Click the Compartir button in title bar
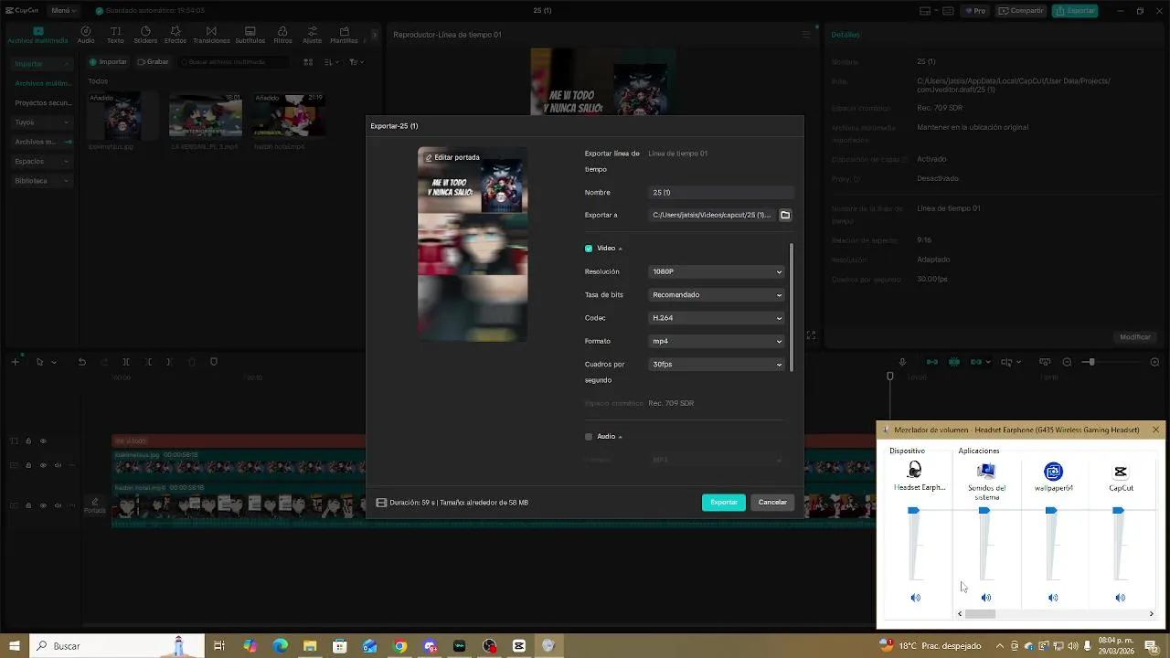Image resolution: width=1170 pixels, height=658 pixels. [x=1021, y=11]
